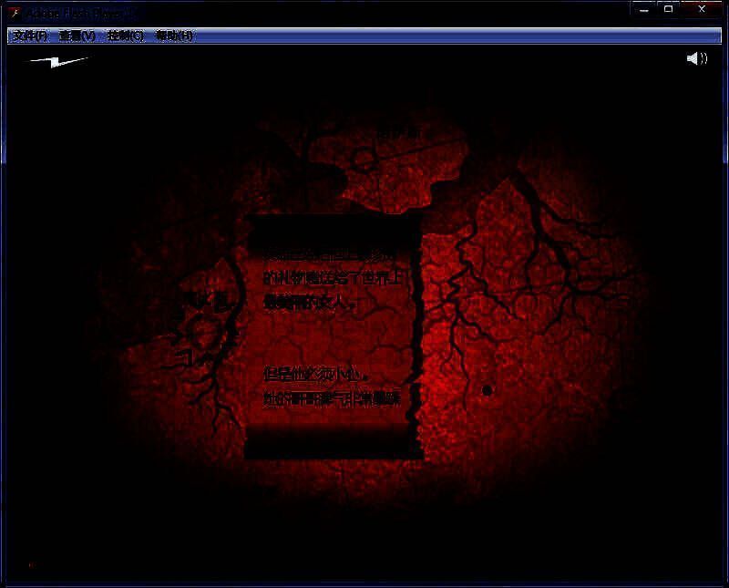
Task: Click the last text line on the scroll
Action: click(332, 398)
